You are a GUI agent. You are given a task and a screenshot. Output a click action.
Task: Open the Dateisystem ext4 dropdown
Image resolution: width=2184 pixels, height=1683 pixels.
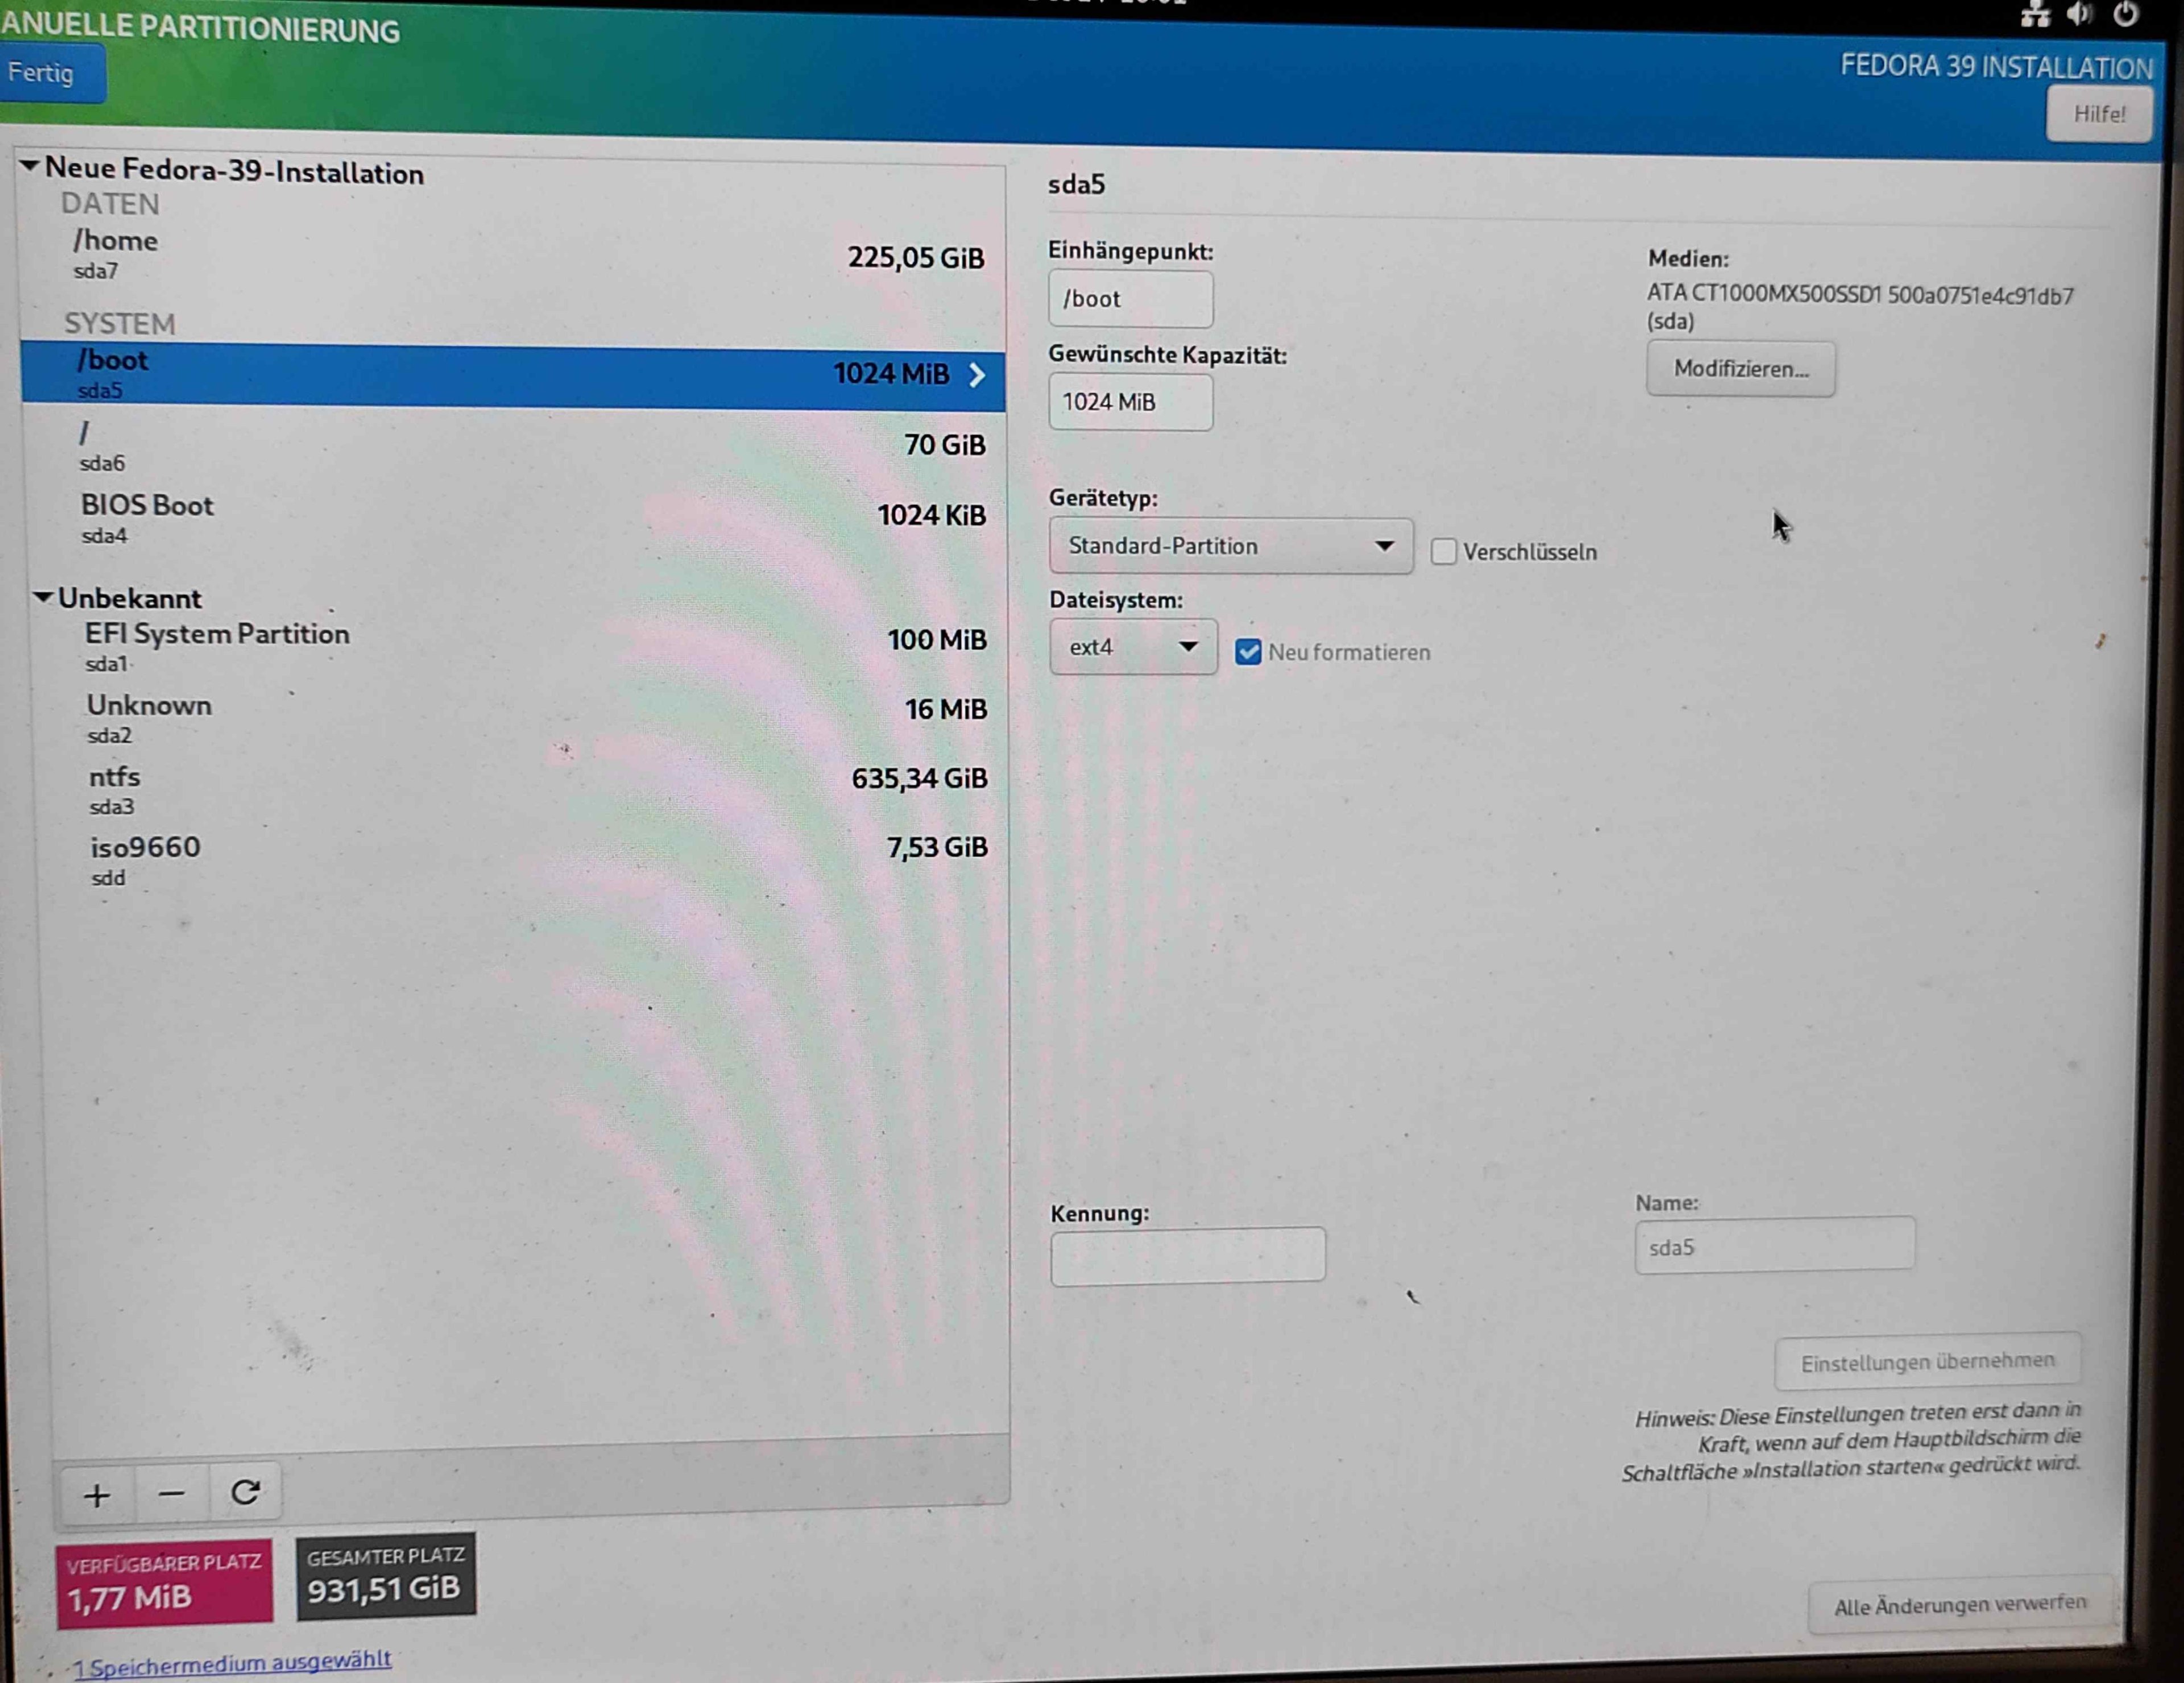pyautogui.click(x=1132, y=648)
